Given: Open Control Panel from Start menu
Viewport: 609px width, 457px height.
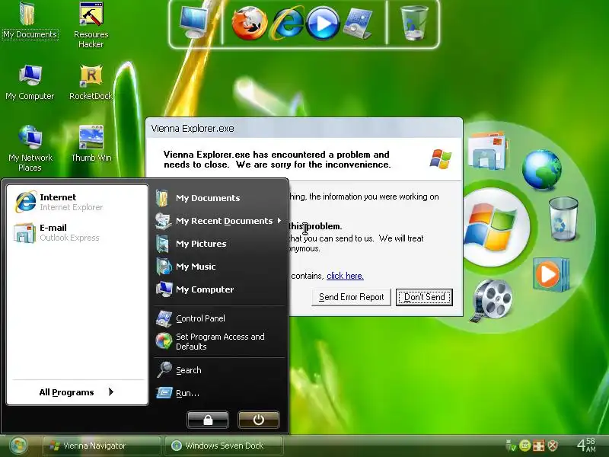Looking at the screenshot, I should click(x=219, y=318).
